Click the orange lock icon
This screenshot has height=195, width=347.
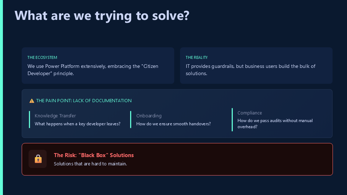[38, 159]
